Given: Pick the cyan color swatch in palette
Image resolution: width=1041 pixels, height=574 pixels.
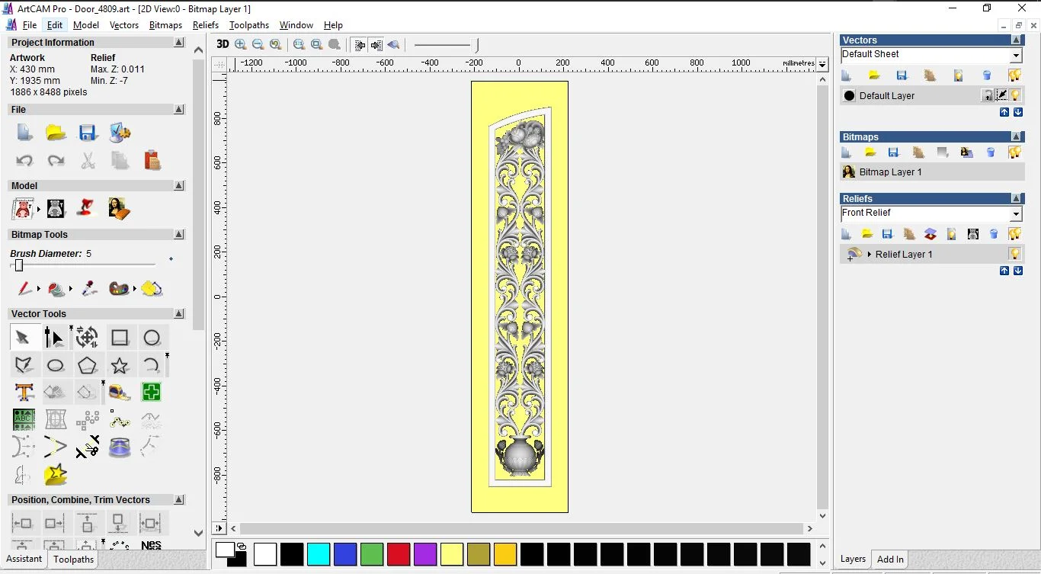Looking at the screenshot, I should (x=319, y=554).
